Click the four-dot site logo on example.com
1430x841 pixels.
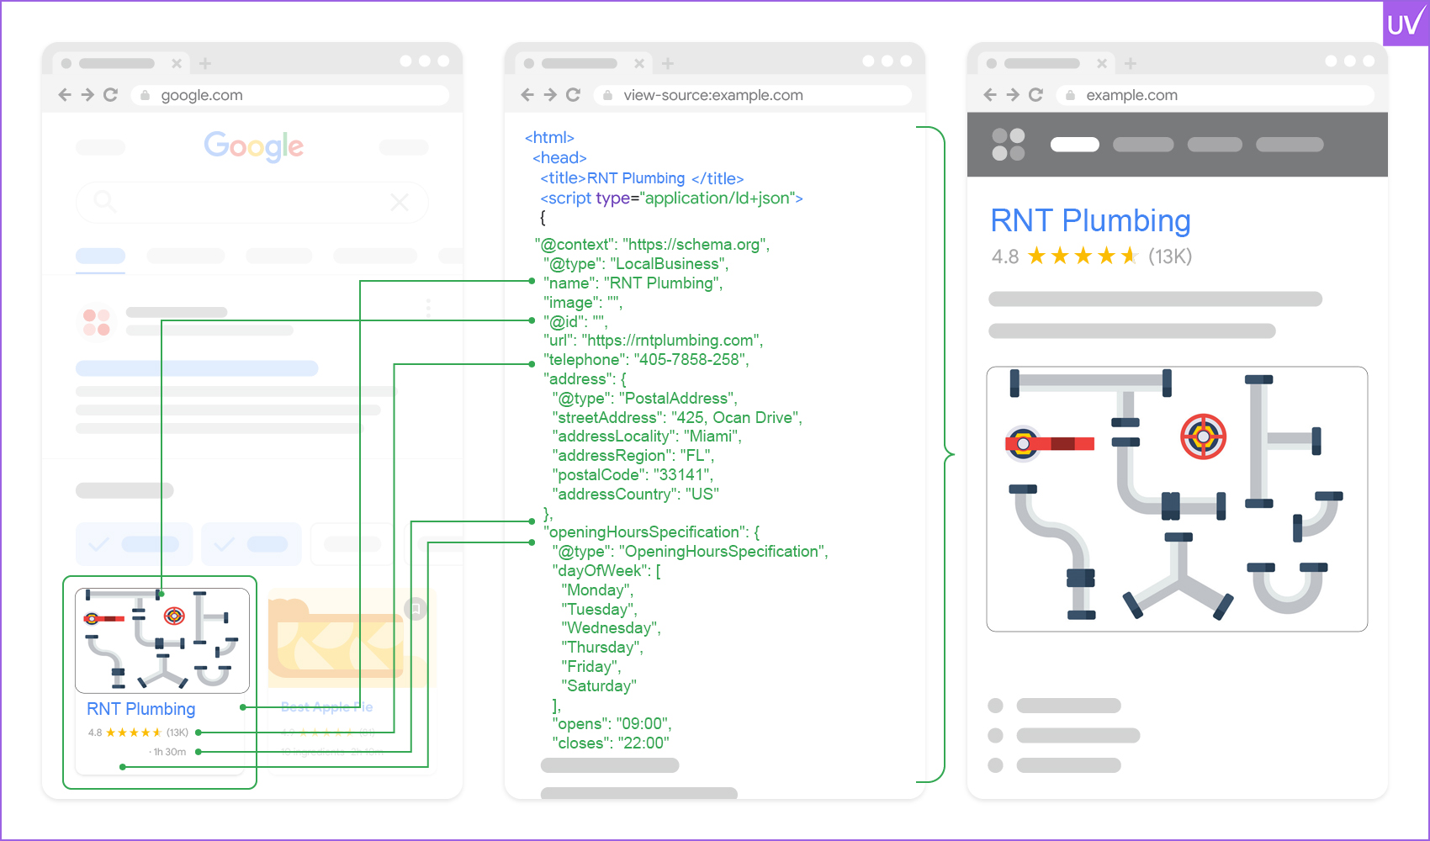click(x=1008, y=145)
